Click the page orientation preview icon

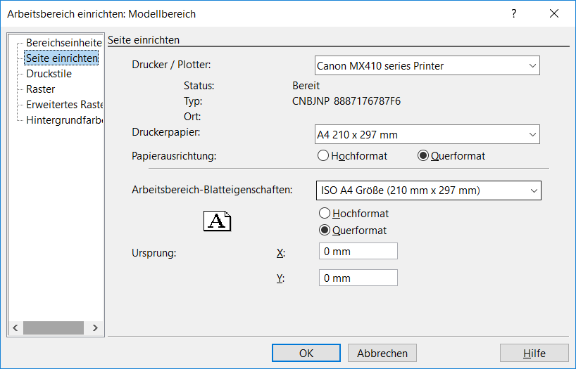coord(217,221)
